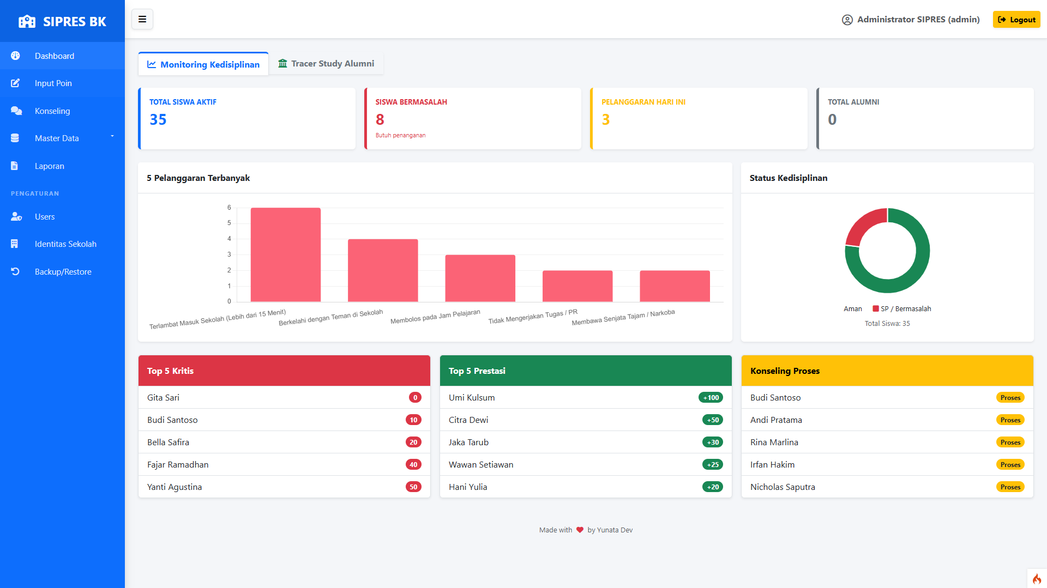Click the Proses badge for Budi Santoso
This screenshot has height=588, width=1047.
tap(1010, 397)
